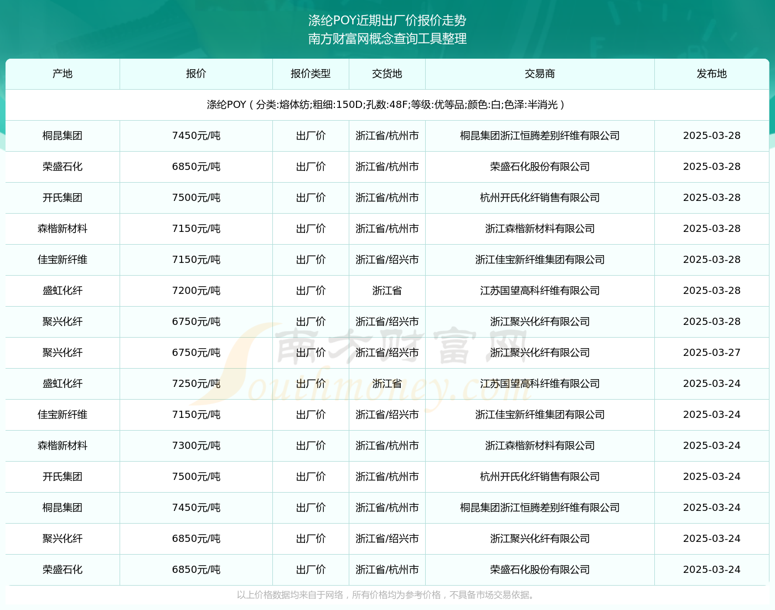Click 7150元/吨 dated 2025-03-24

click(196, 415)
